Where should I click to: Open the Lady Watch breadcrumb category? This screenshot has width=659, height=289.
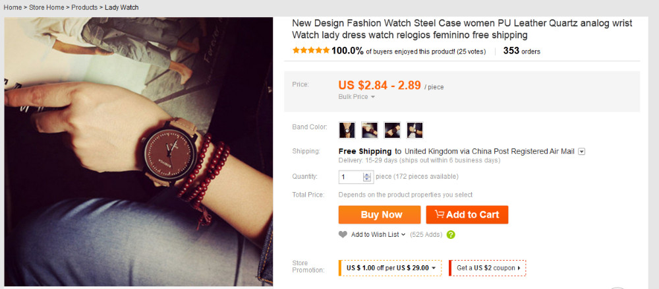122,8
